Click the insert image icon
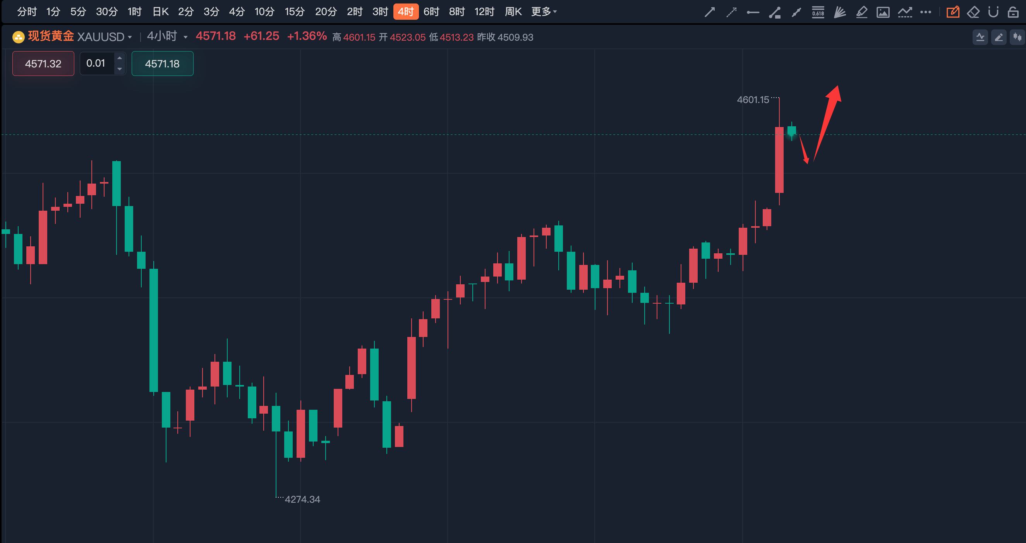This screenshot has height=543, width=1026. (x=883, y=12)
